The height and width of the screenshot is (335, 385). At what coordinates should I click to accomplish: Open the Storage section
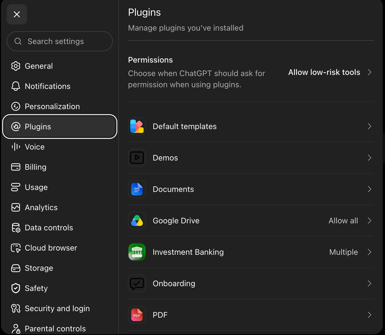coord(60,268)
